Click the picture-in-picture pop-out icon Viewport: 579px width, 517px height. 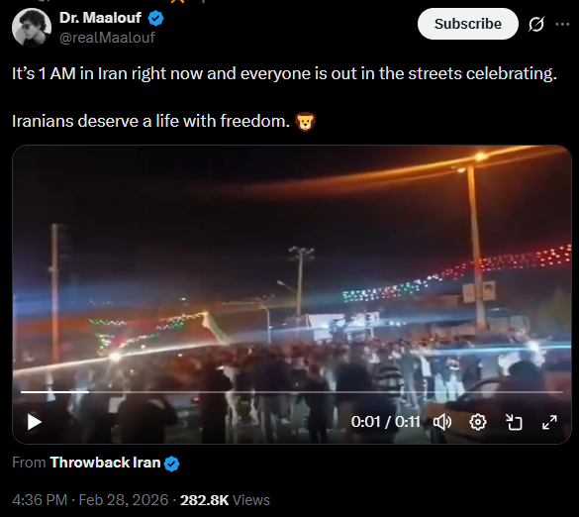click(514, 422)
